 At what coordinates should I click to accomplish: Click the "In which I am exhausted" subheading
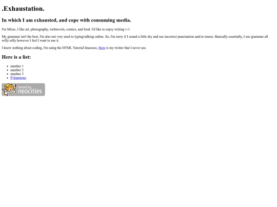66,20
